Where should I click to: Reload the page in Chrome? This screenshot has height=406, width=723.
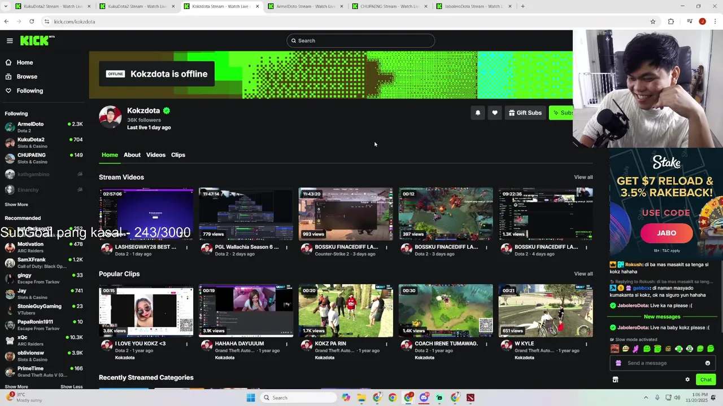pyautogui.click(x=32, y=21)
